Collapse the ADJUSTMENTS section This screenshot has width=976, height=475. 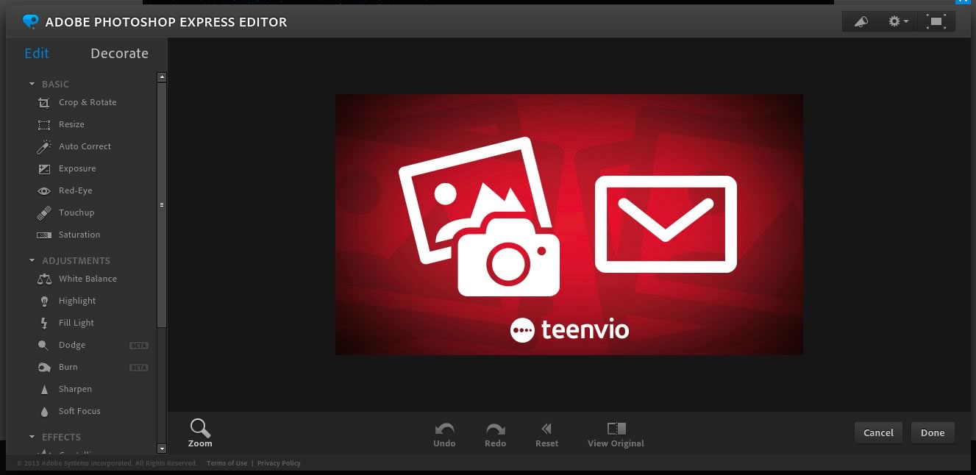point(32,261)
